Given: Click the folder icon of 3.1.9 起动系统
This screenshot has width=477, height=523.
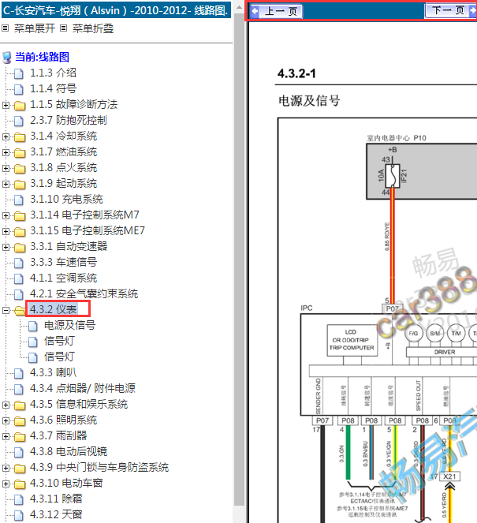Looking at the screenshot, I should (x=20, y=185).
